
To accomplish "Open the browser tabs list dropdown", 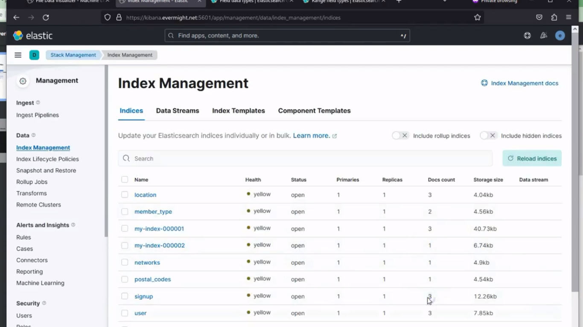I will click(x=445, y=2).
